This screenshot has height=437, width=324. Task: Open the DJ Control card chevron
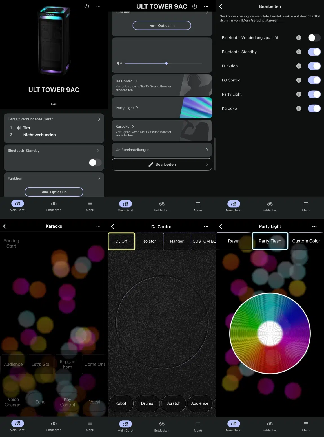[137, 81]
